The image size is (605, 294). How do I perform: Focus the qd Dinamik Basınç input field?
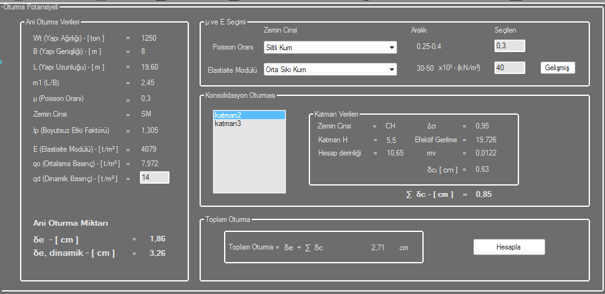(x=154, y=178)
